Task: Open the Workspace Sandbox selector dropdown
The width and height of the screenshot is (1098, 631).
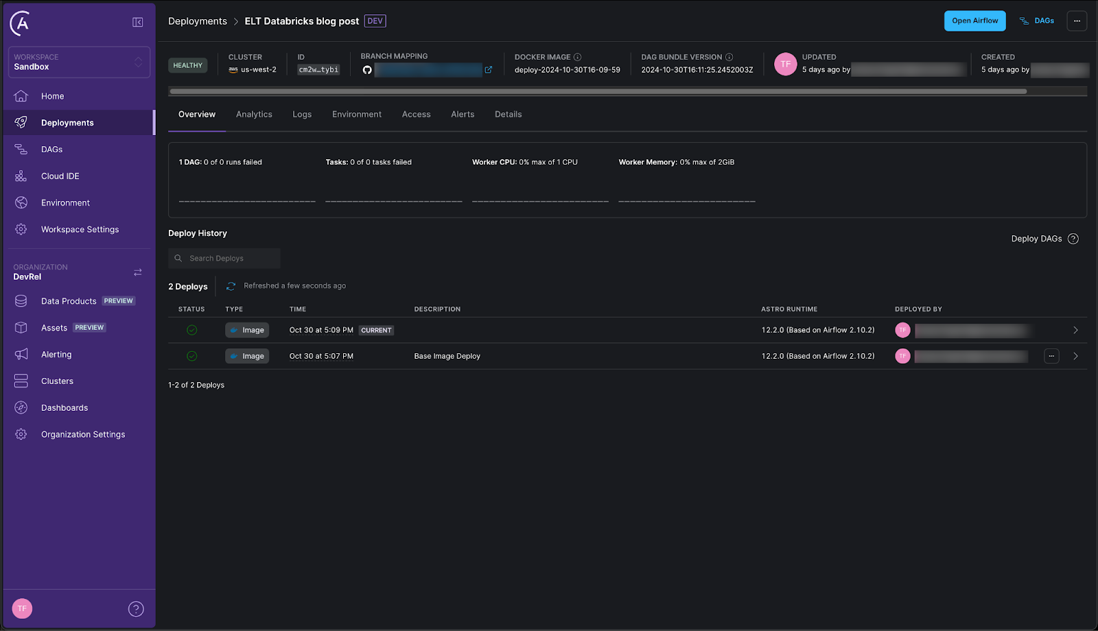Action: pos(79,62)
